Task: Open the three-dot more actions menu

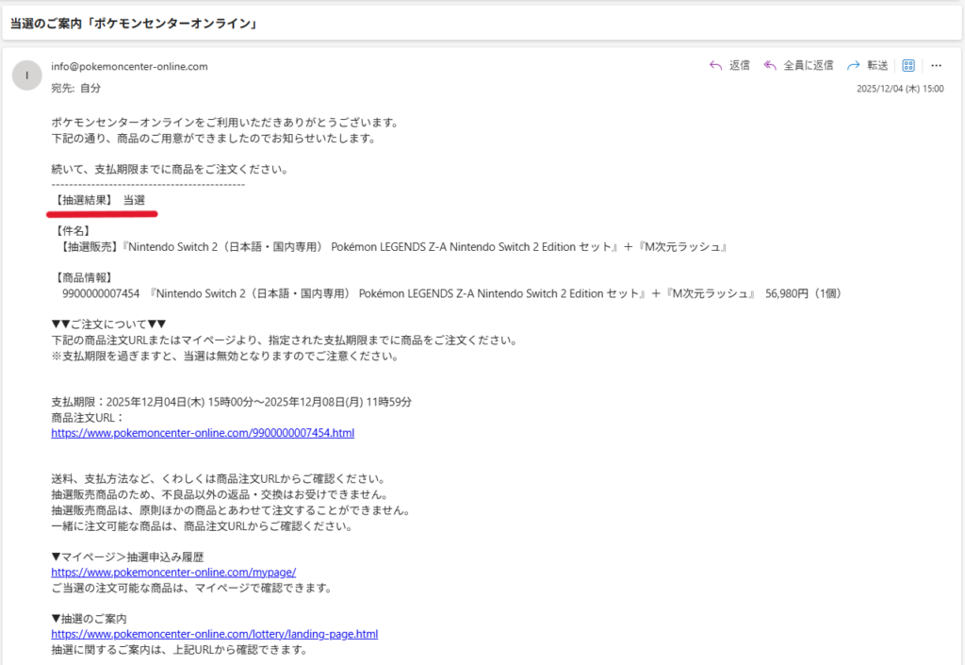Action: point(936,65)
